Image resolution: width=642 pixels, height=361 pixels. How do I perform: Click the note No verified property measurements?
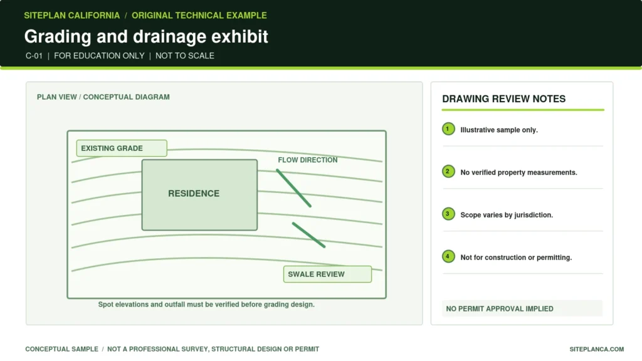click(518, 172)
